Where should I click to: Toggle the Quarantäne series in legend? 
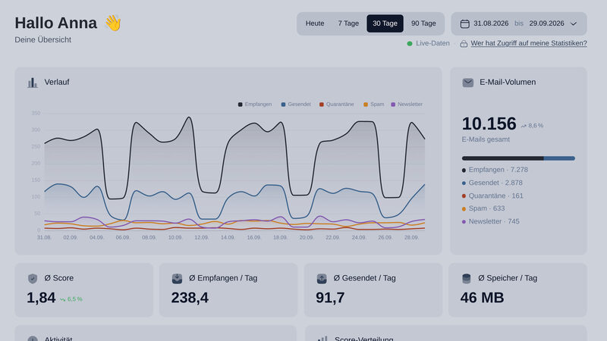336,105
